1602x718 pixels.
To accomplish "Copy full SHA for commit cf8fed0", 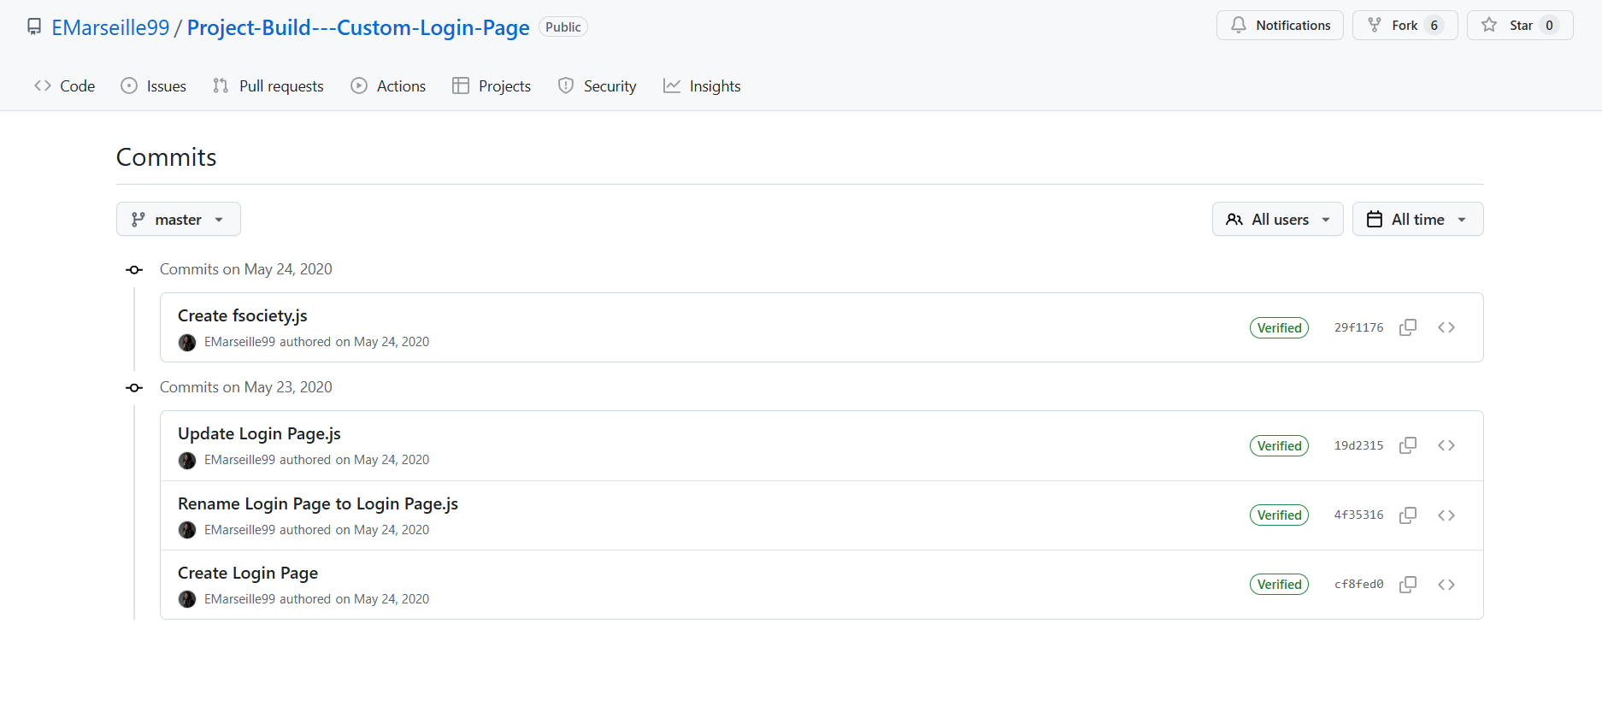I will pyautogui.click(x=1407, y=585).
